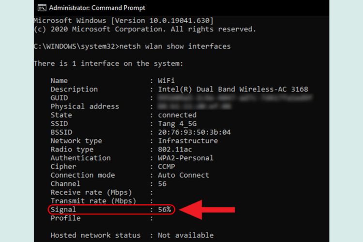Click the CCMP cipher value
This screenshot has width=363, height=242.
(166, 166)
